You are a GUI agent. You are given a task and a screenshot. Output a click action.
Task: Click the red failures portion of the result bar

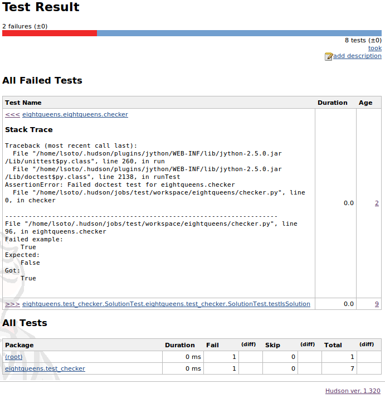point(50,33)
